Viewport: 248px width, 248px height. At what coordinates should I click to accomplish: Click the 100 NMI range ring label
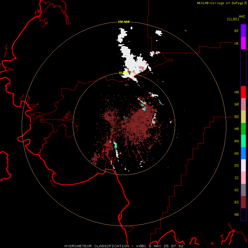pos(124,22)
